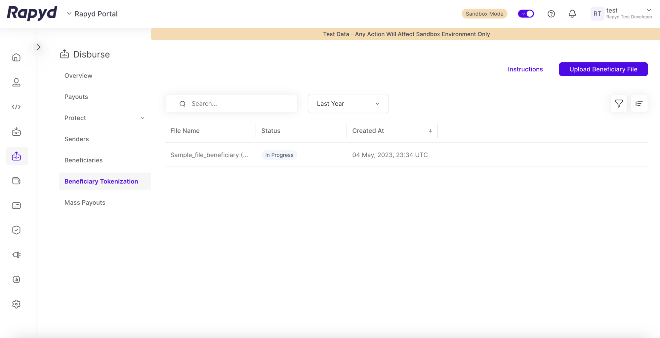Go to Mass Payouts menu item
This screenshot has height=338, width=660.
pyautogui.click(x=85, y=202)
